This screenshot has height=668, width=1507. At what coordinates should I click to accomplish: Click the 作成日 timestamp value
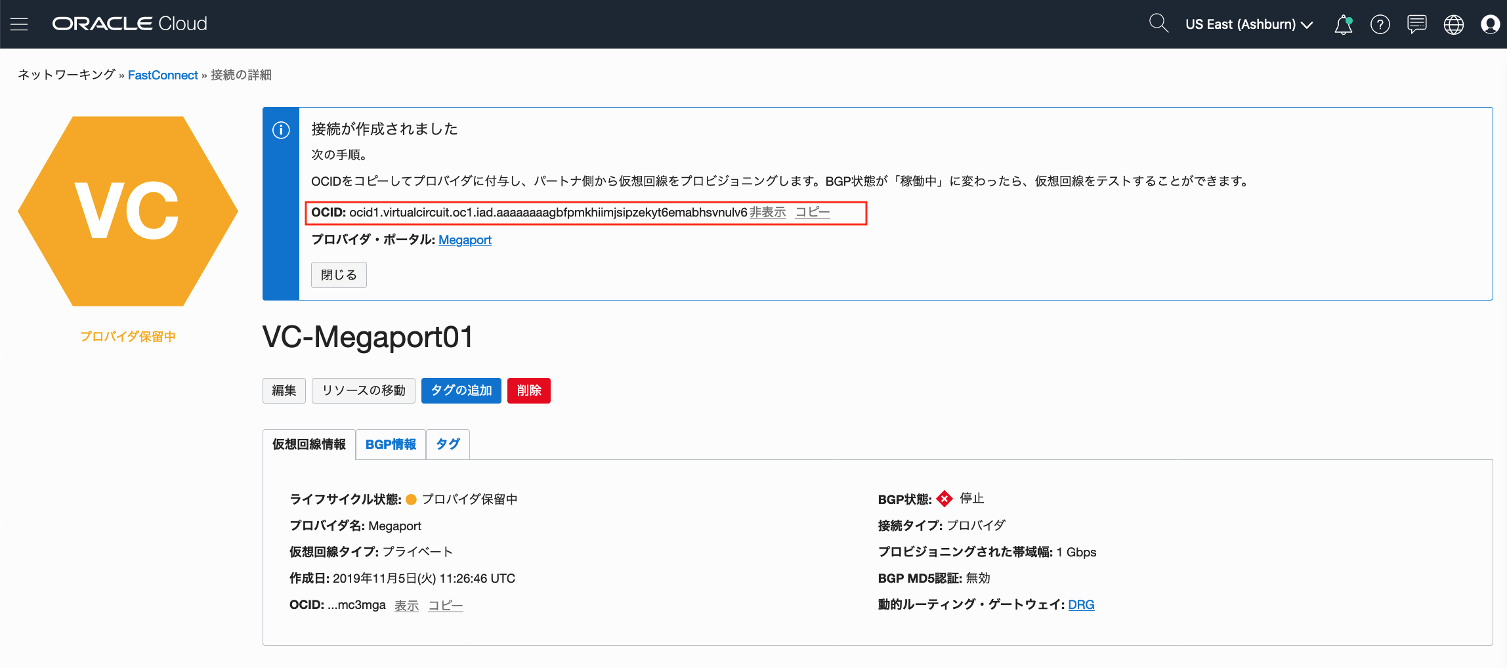[x=424, y=578]
